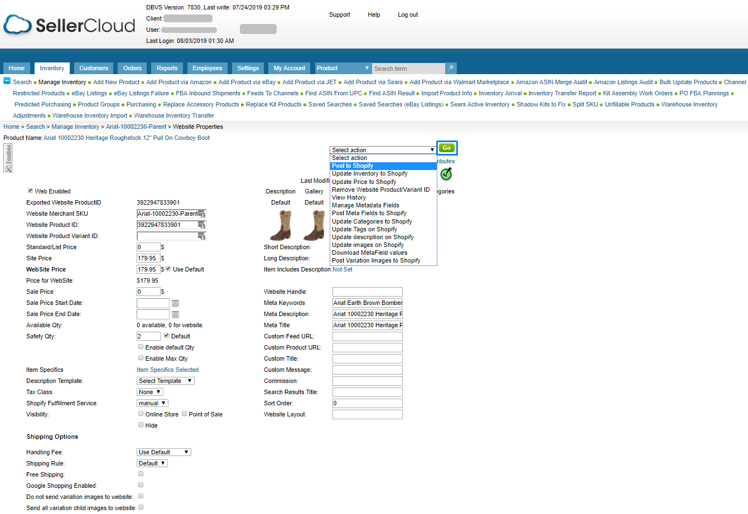
Task: Open calendar for Sale Price Start Date
Action: (175, 303)
